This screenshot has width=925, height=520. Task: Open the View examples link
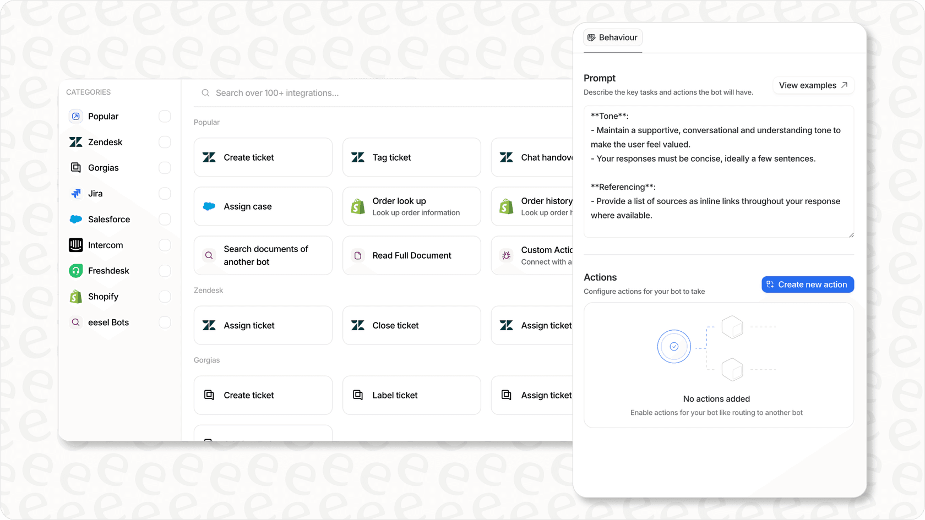[813, 85]
